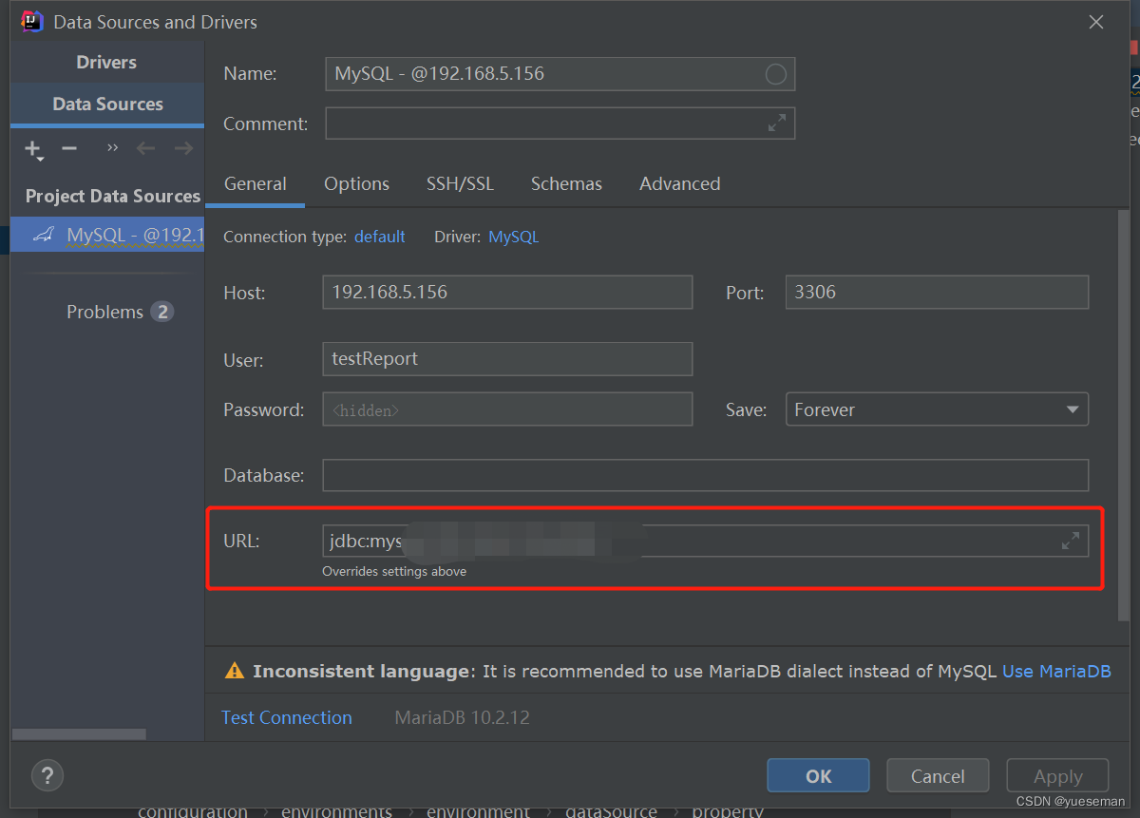Click the color circle in Name field
The width and height of the screenshot is (1140, 818).
[776, 74]
